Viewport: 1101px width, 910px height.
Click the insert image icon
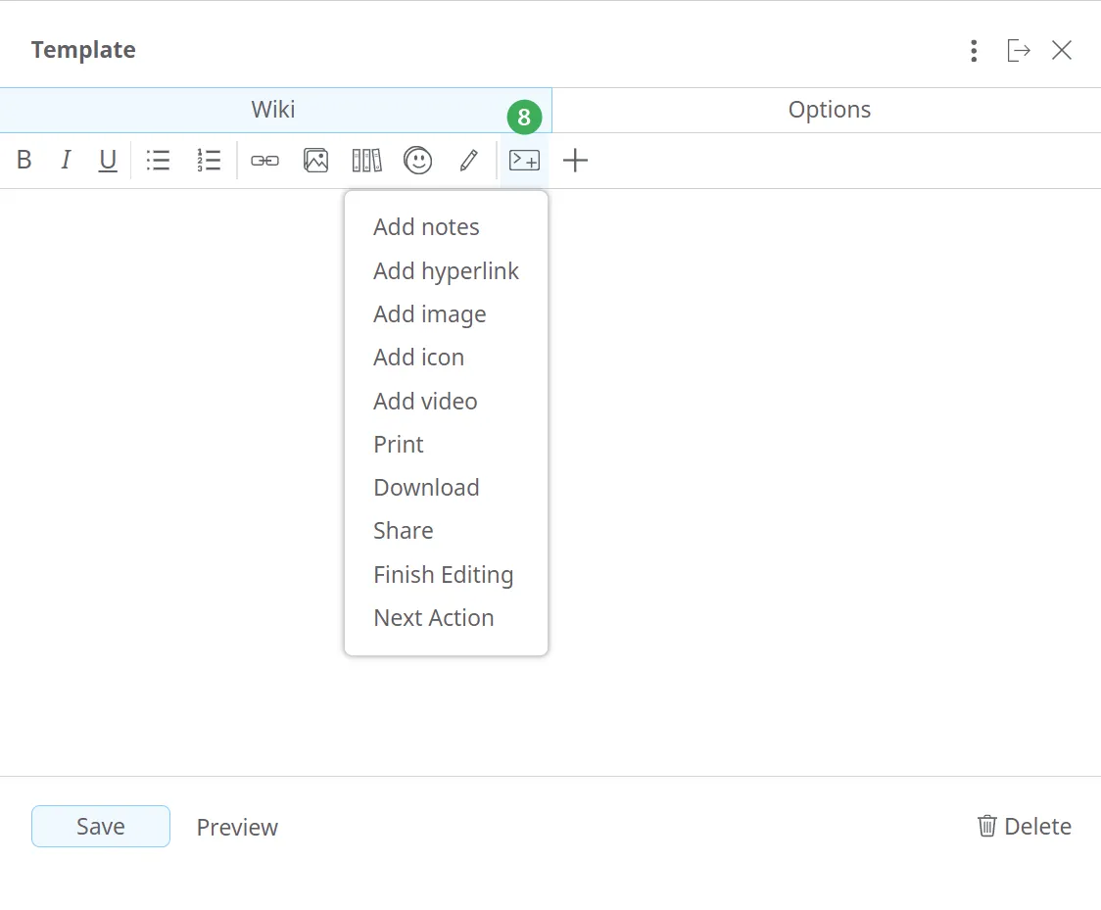click(315, 161)
